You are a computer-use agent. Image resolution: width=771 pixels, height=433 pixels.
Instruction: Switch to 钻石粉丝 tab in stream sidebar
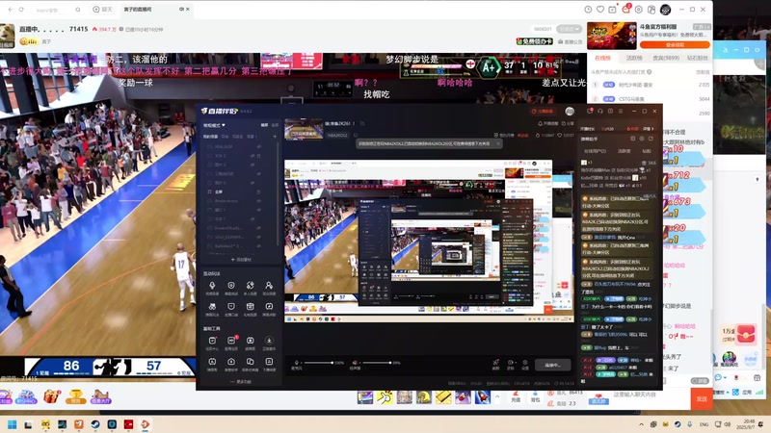pyautogui.click(x=697, y=58)
